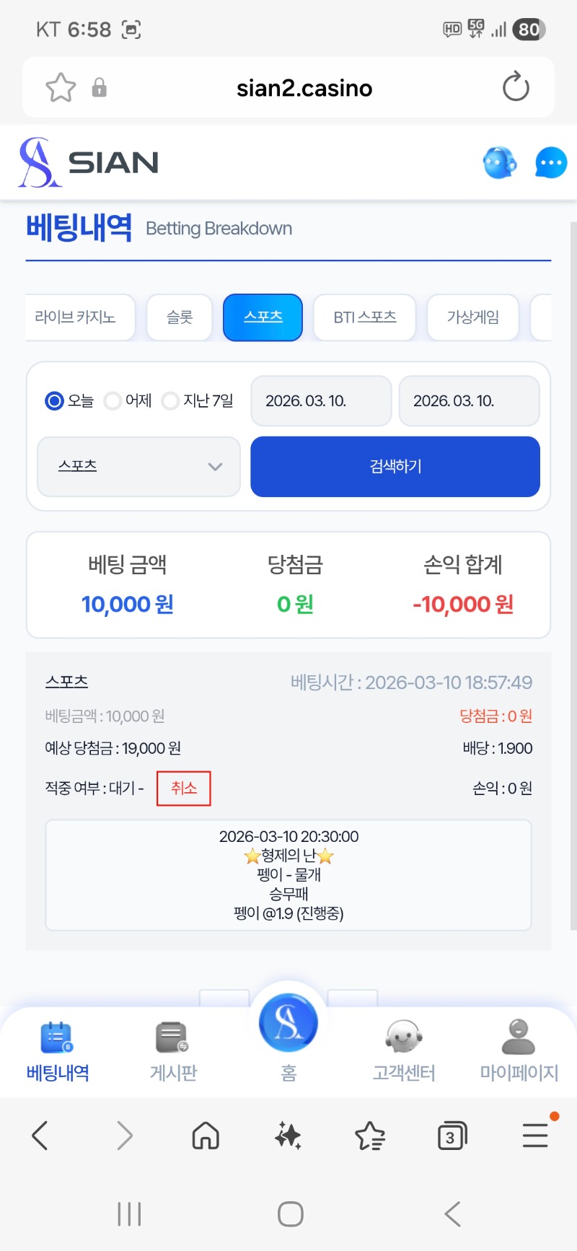Viewport: 577px width, 1251px height.
Task: Reload the page with the refresh icon
Action: tap(516, 87)
